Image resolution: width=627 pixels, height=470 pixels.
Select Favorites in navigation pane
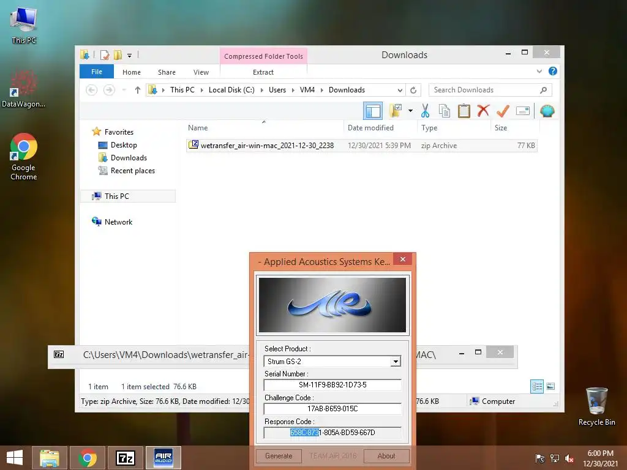pos(119,132)
